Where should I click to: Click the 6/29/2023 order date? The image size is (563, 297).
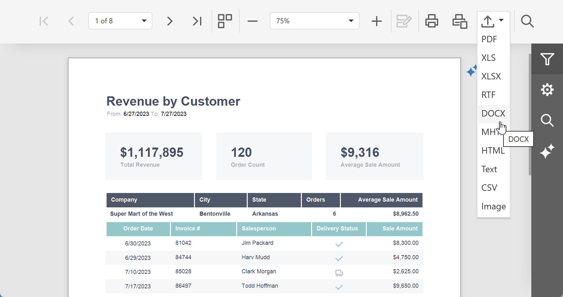[138, 258]
